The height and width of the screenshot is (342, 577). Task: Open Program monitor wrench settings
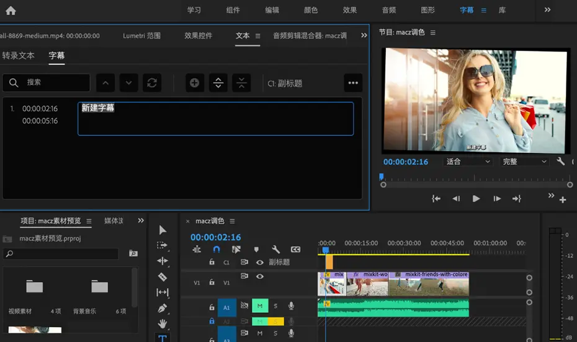(x=560, y=161)
